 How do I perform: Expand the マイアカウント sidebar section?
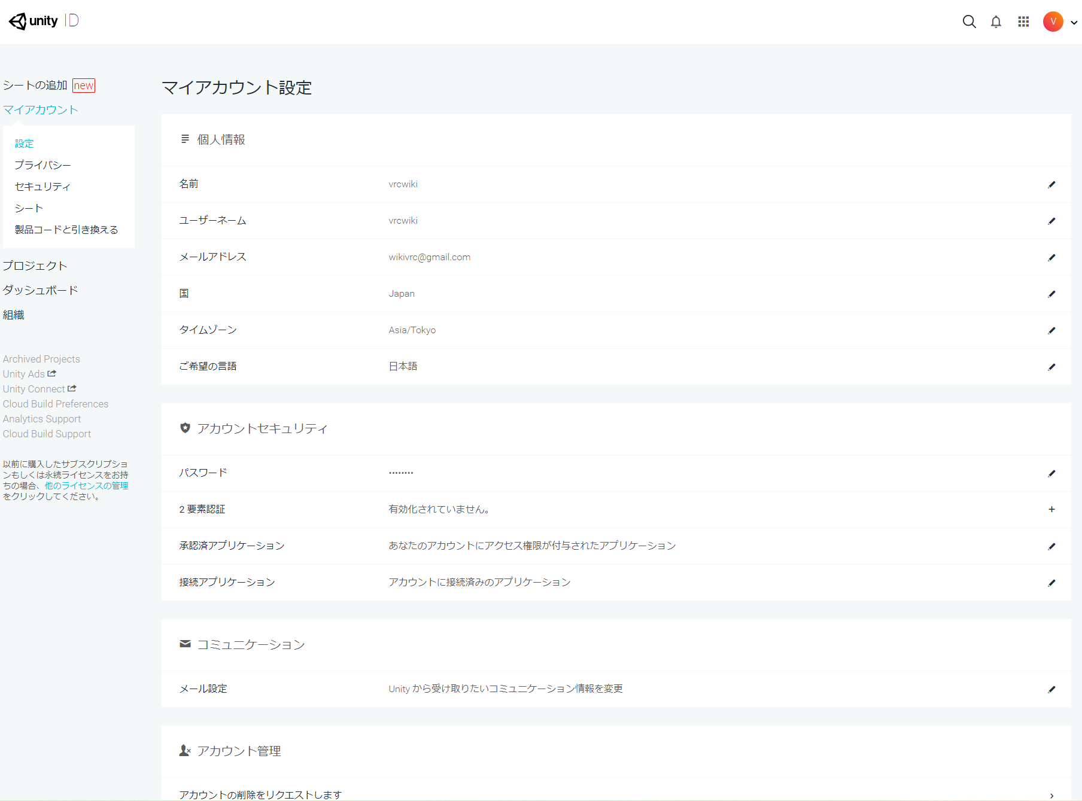pos(41,110)
